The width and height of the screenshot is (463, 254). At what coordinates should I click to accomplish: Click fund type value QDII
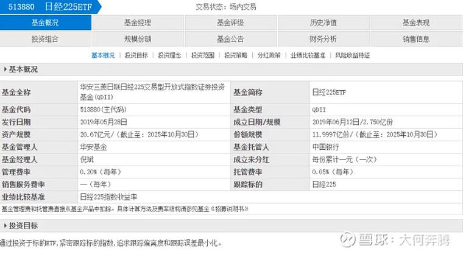(319, 110)
